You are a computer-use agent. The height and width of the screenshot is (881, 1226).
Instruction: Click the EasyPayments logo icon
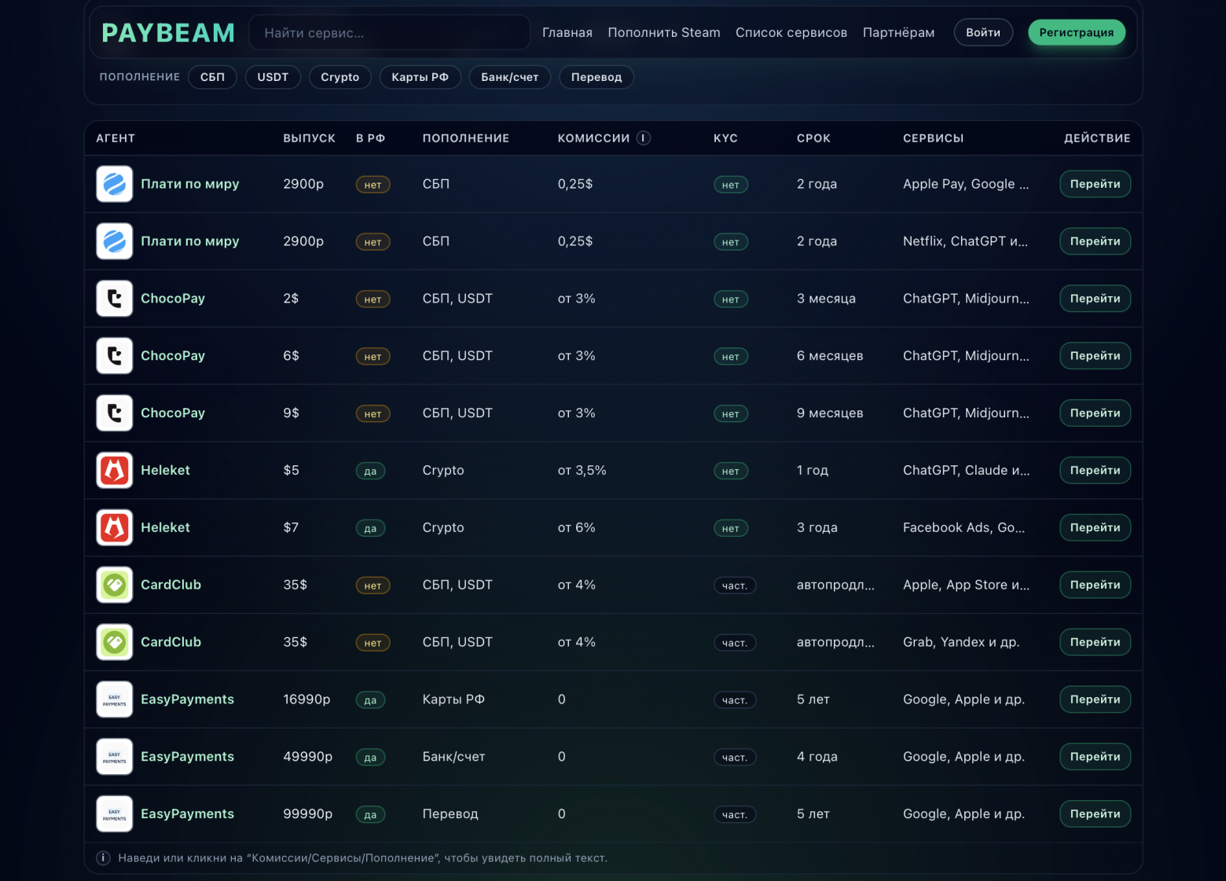(114, 699)
